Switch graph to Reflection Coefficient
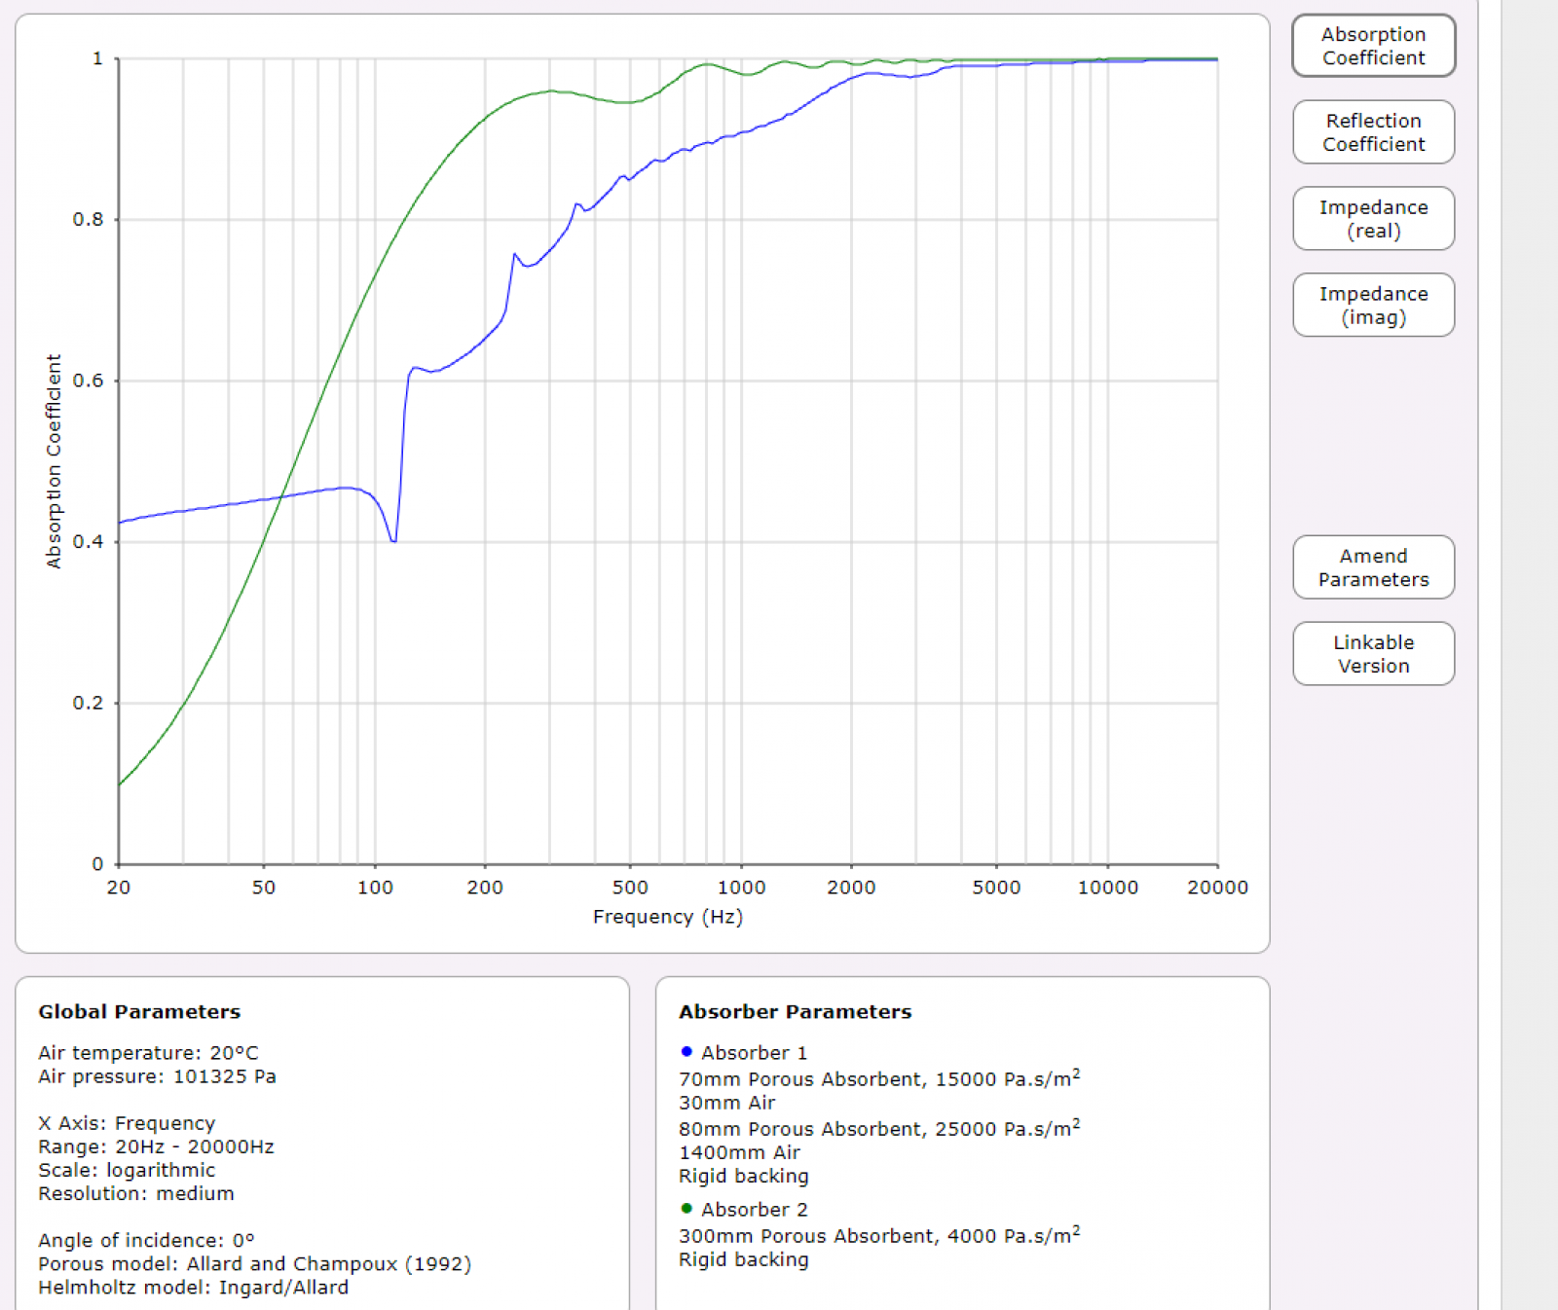Image resolution: width=1558 pixels, height=1310 pixels. click(x=1373, y=132)
